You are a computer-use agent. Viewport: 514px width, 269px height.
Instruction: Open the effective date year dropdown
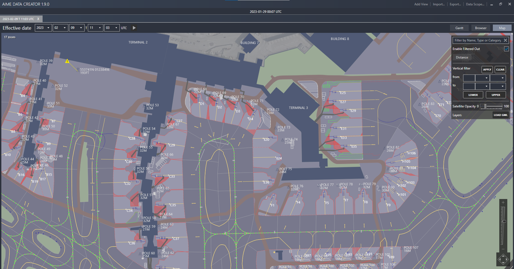pyautogui.click(x=43, y=28)
